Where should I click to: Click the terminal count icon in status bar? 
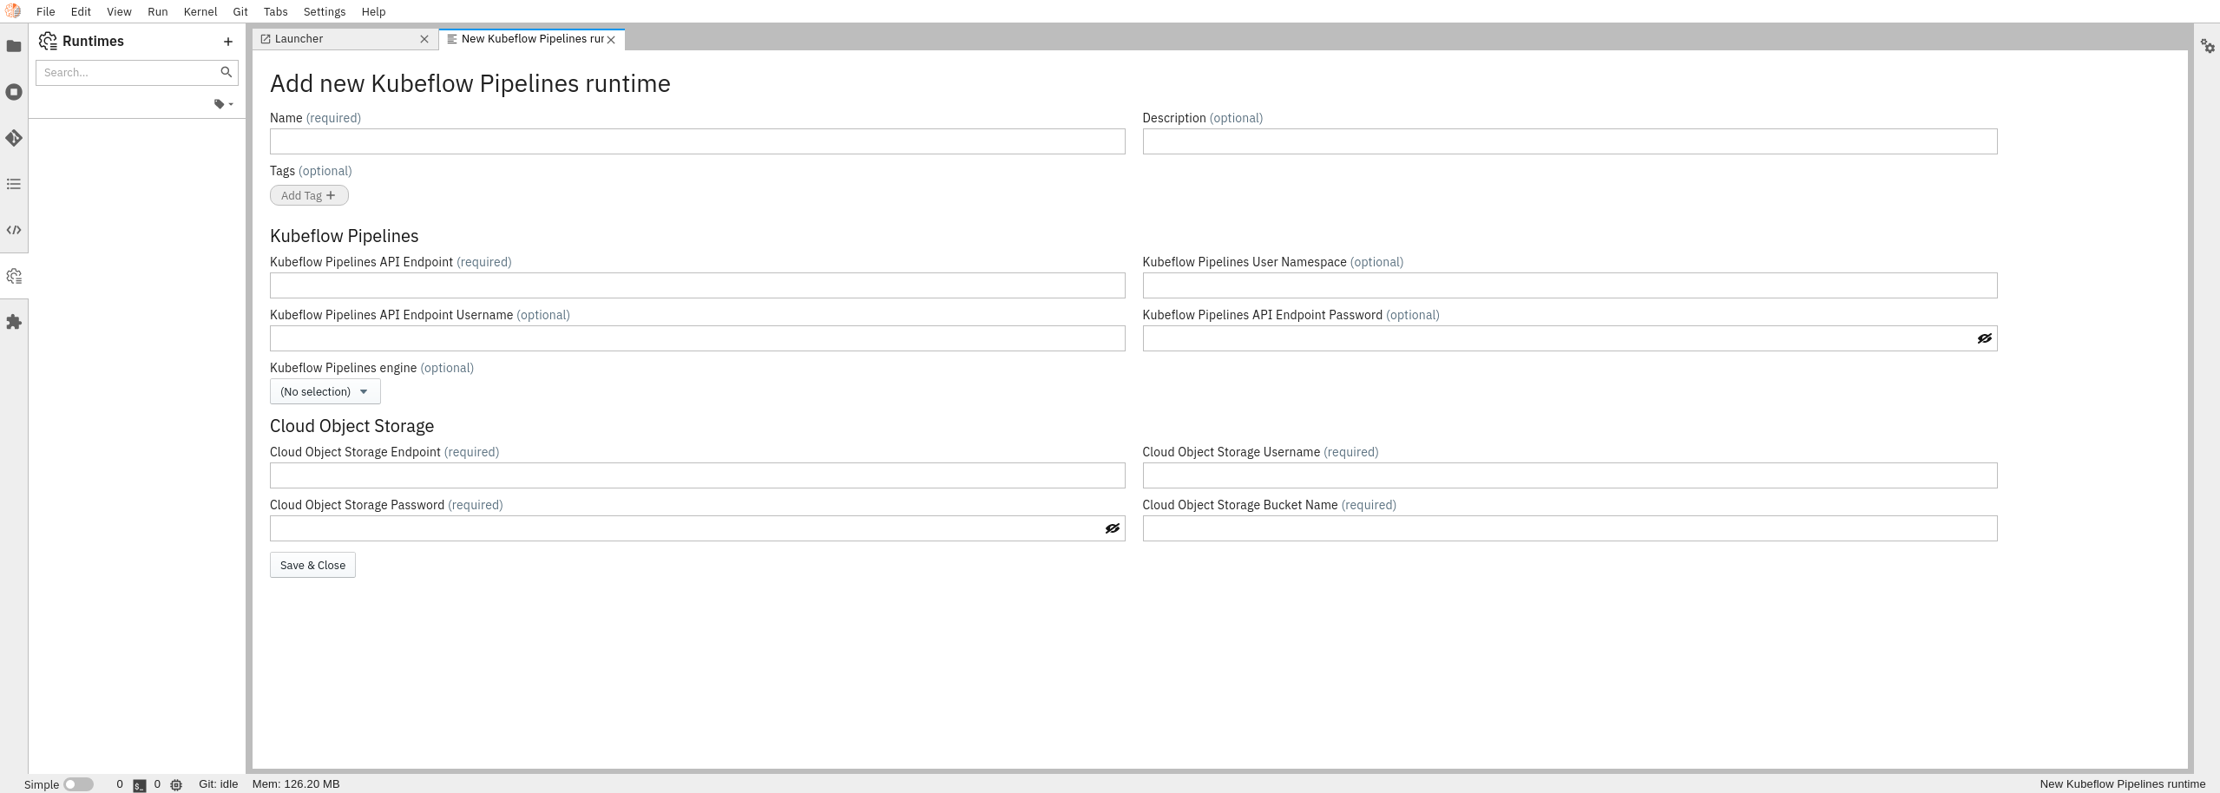[140, 785]
